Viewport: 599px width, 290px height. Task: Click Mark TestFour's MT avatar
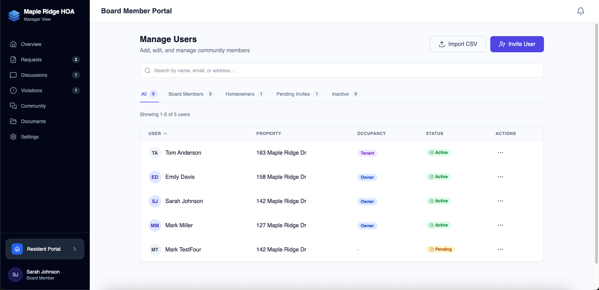(155, 250)
